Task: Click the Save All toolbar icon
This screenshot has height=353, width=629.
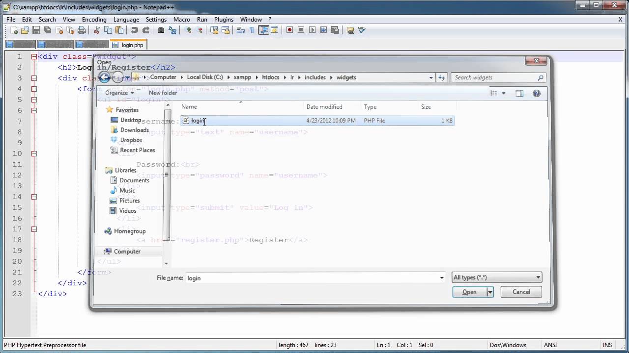Action: coord(48,30)
